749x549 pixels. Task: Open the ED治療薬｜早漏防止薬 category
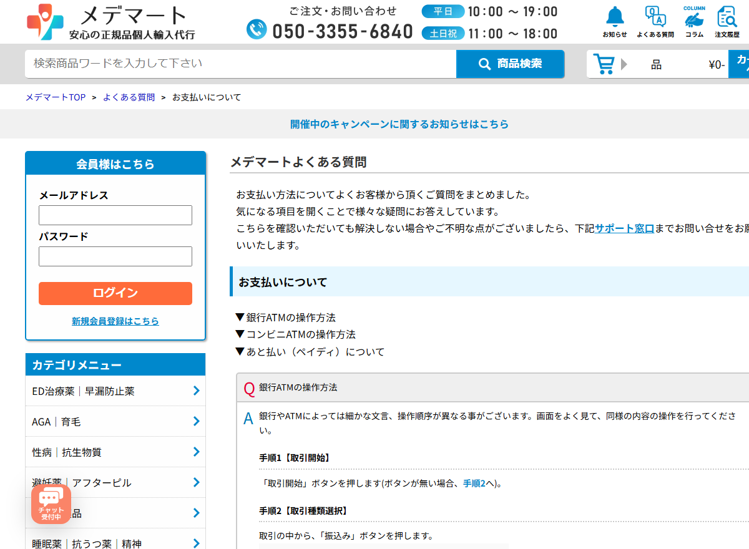[x=115, y=391]
